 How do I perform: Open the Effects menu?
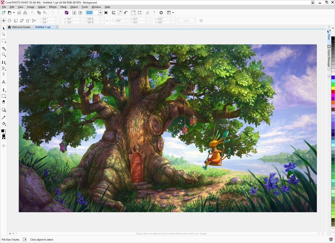click(x=53, y=7)
